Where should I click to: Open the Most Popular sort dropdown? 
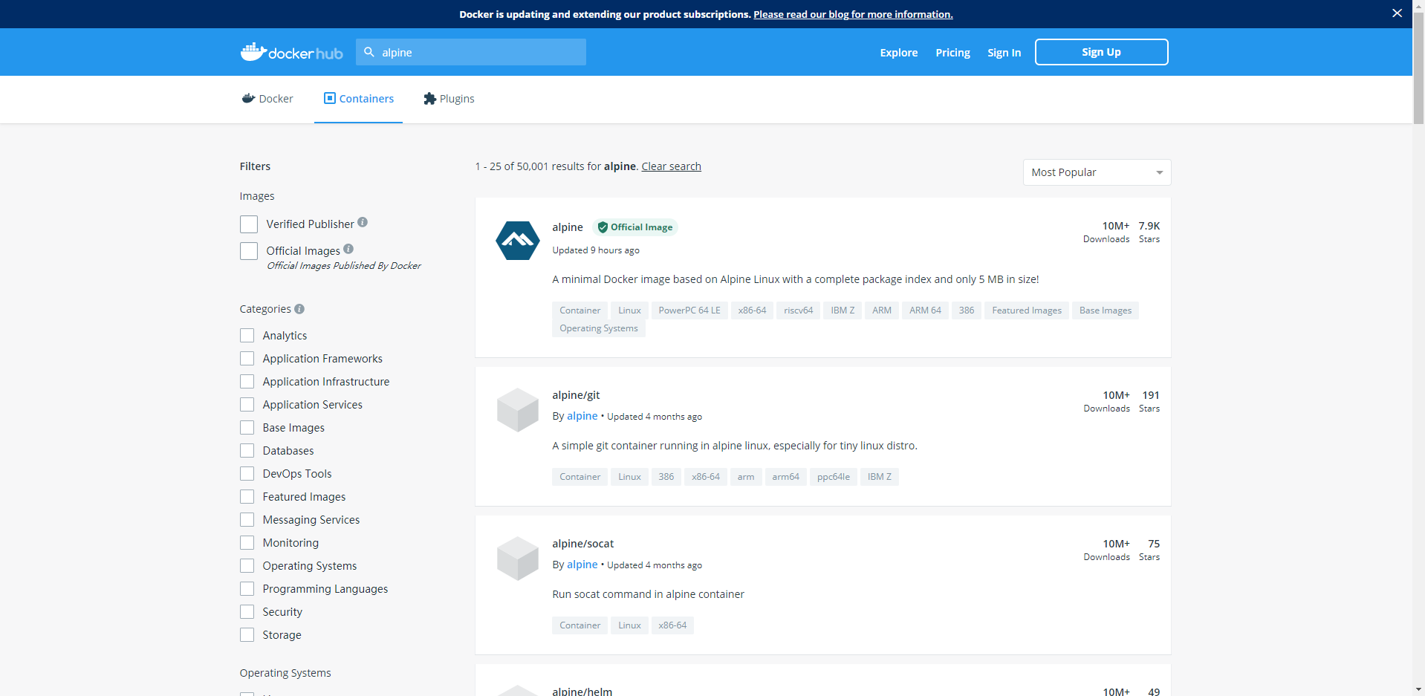1097,172
